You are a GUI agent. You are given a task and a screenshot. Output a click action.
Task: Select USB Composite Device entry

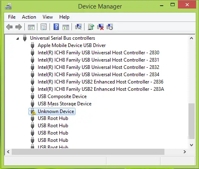(x=62, y=96)
